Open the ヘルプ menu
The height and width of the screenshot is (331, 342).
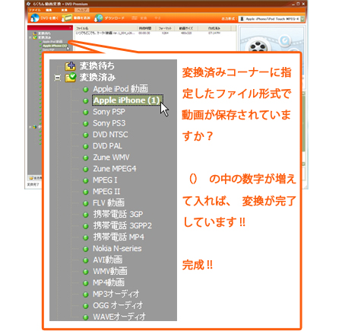pos(81,10)
